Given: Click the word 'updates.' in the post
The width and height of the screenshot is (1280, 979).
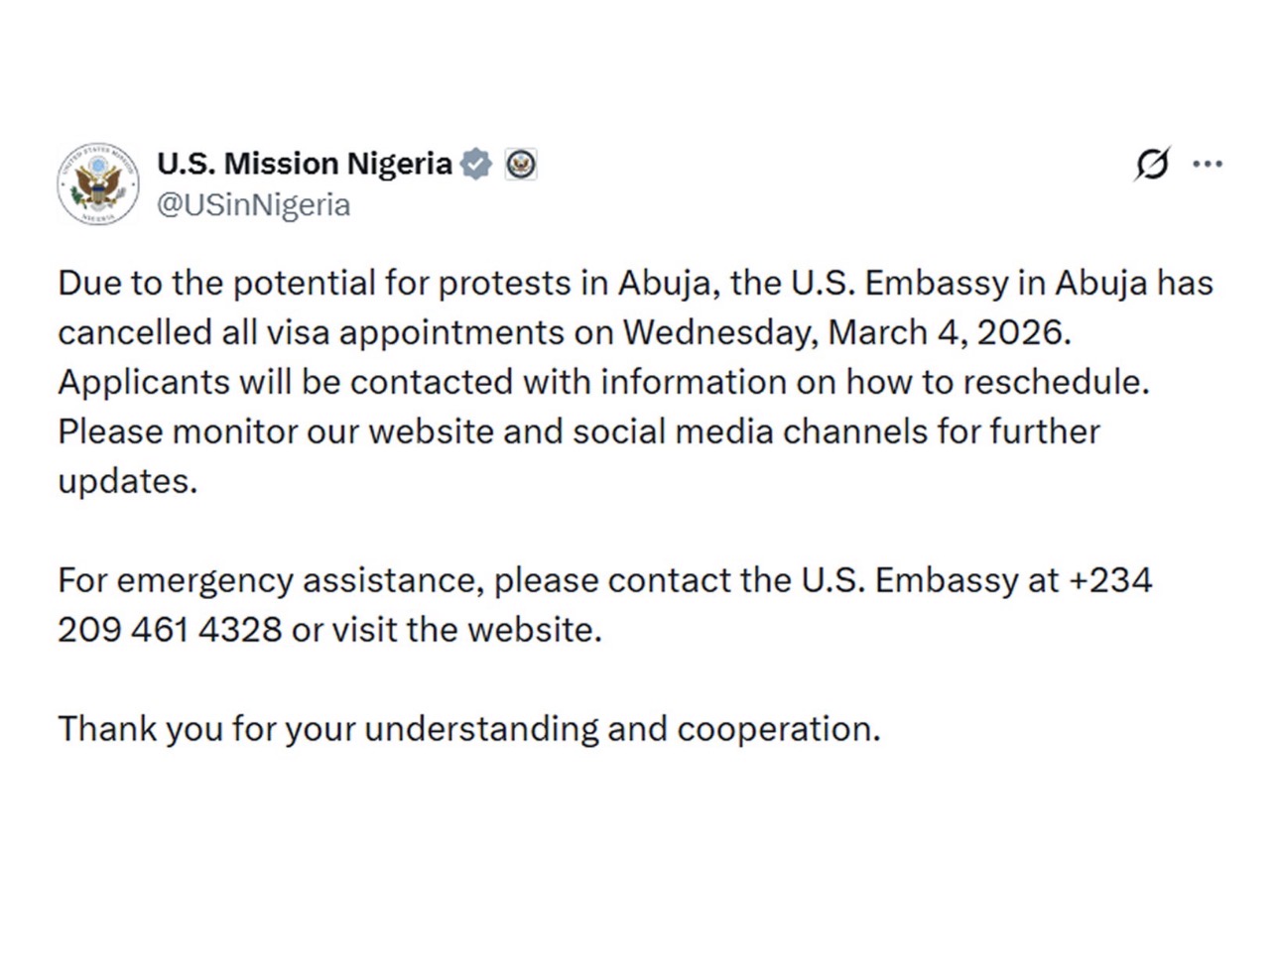Looking at the screenshot, I should click(128, 482).
